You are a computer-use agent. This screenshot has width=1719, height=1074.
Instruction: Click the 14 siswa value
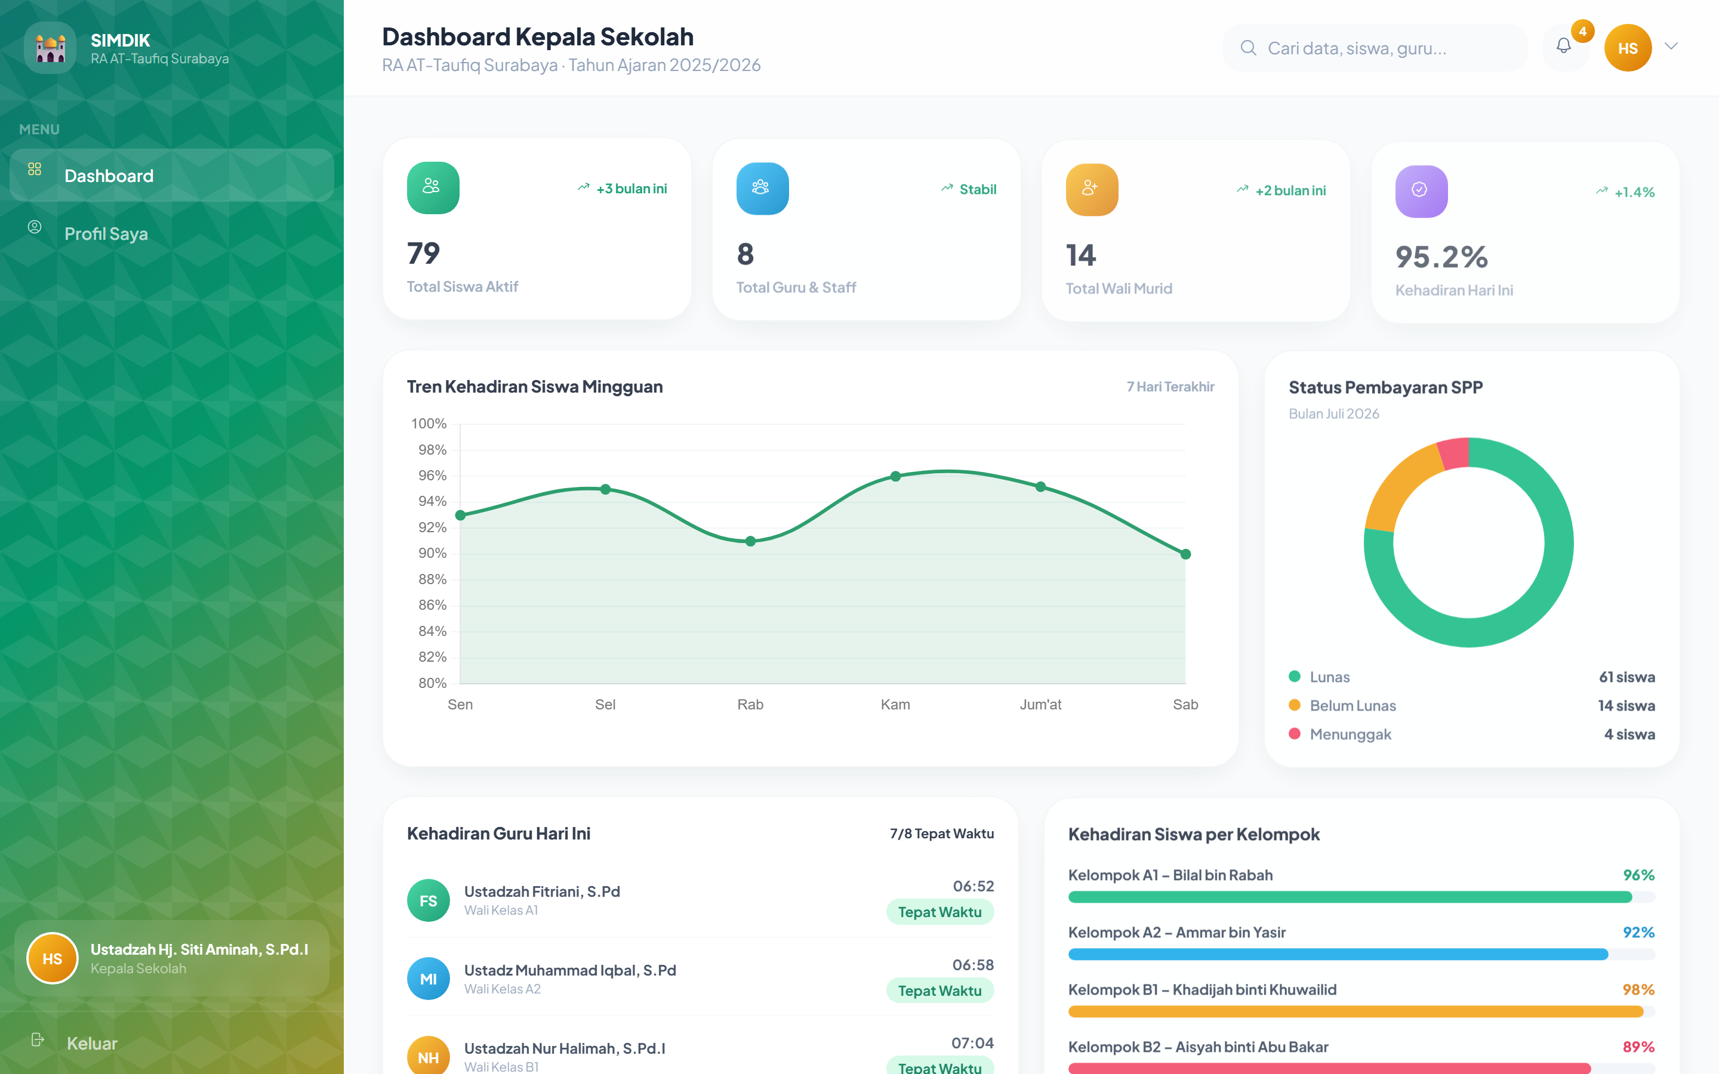coord(1626,705)
